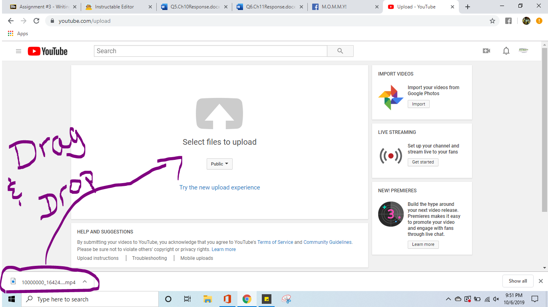Viewport: 548px width, 307px height.
Task: Open Windows Start menu
Action: (x=11, y=299)
